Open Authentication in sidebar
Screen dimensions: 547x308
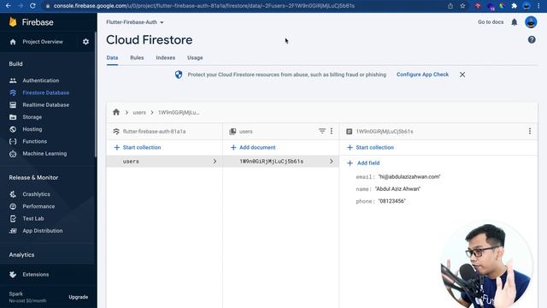41,80
